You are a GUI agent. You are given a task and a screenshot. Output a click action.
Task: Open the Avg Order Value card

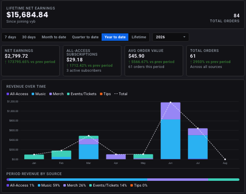point(154,61)
